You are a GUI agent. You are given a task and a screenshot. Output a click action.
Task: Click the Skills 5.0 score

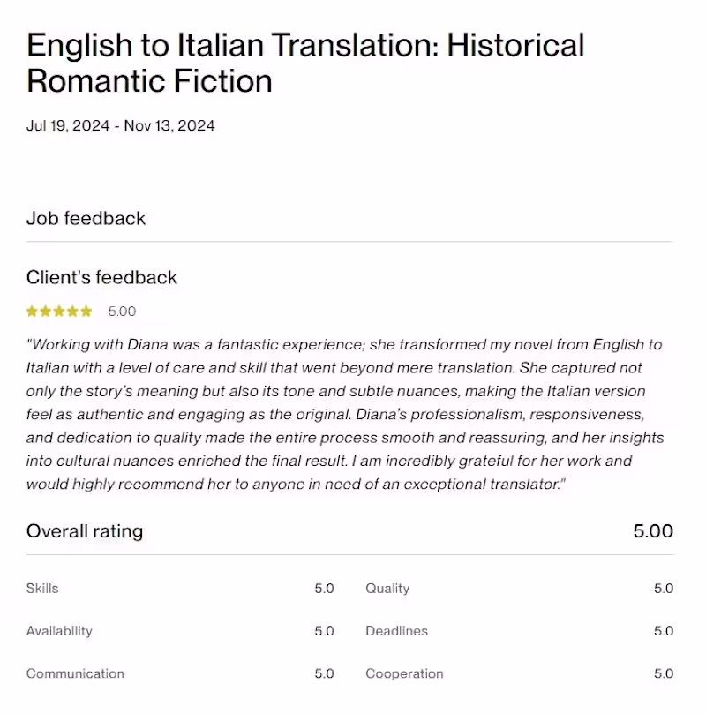pos(324,589)
